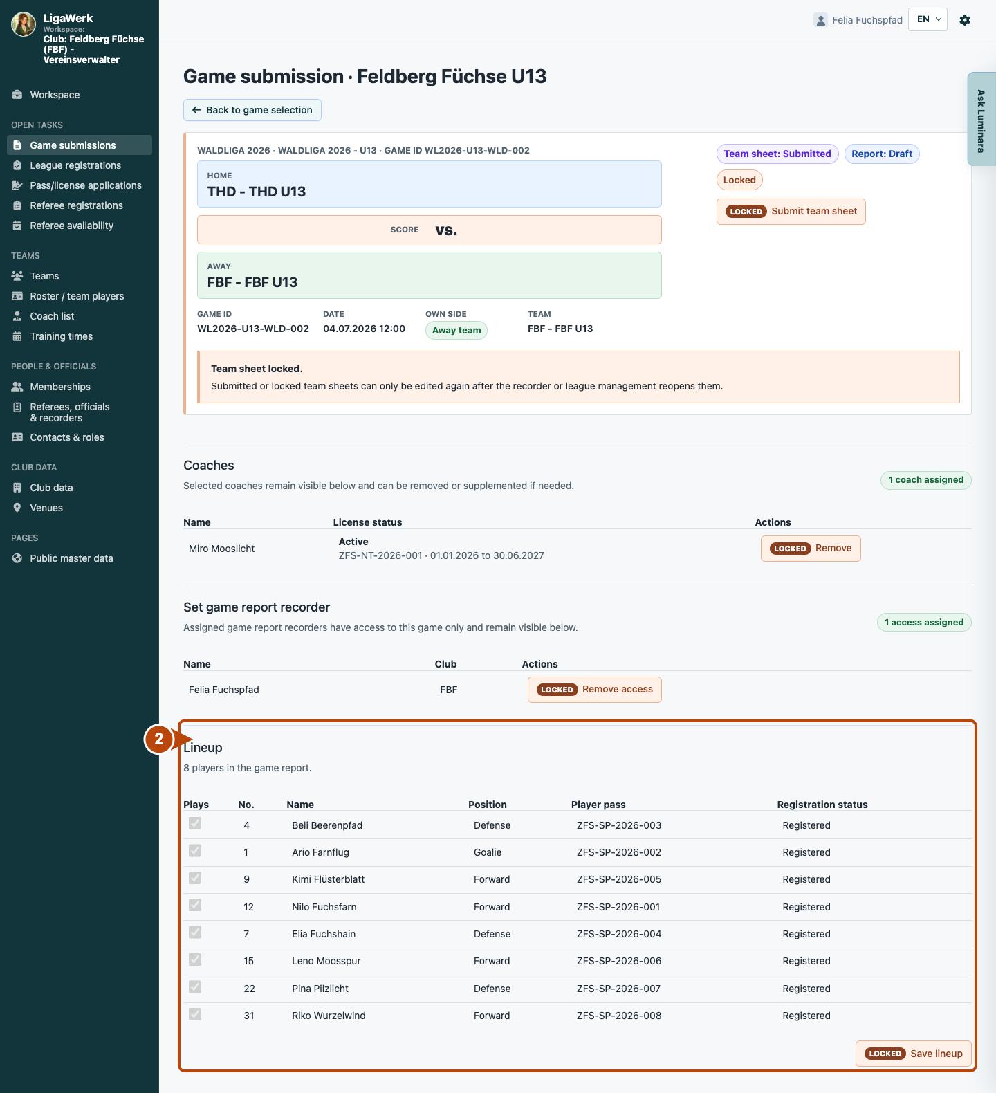
Task: Click Remove button for coach Miro Mooslicht
Action: coord(811,549)
